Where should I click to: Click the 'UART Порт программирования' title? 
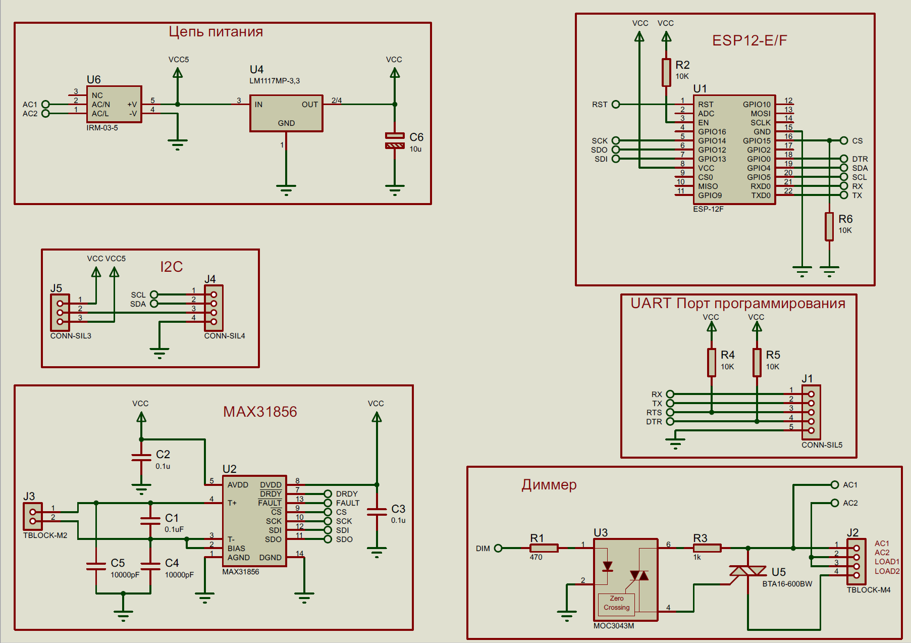pos(738,304)
